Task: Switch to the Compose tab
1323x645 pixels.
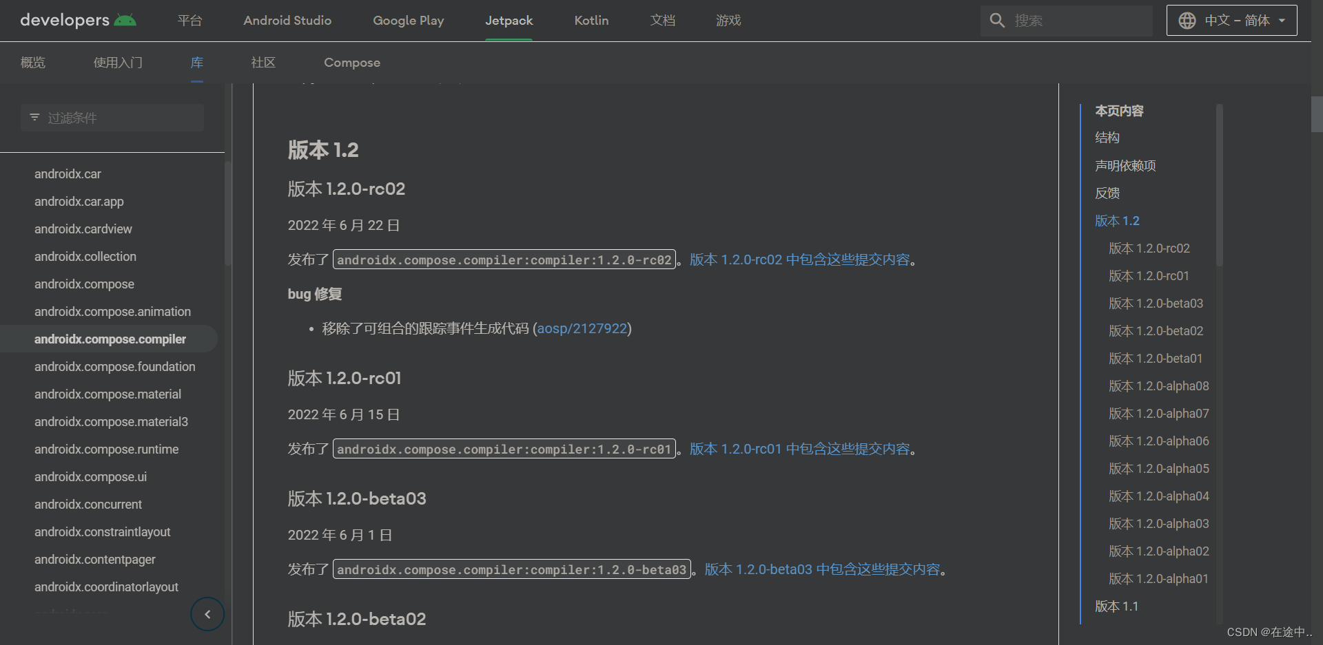Action: coord(352,63)
